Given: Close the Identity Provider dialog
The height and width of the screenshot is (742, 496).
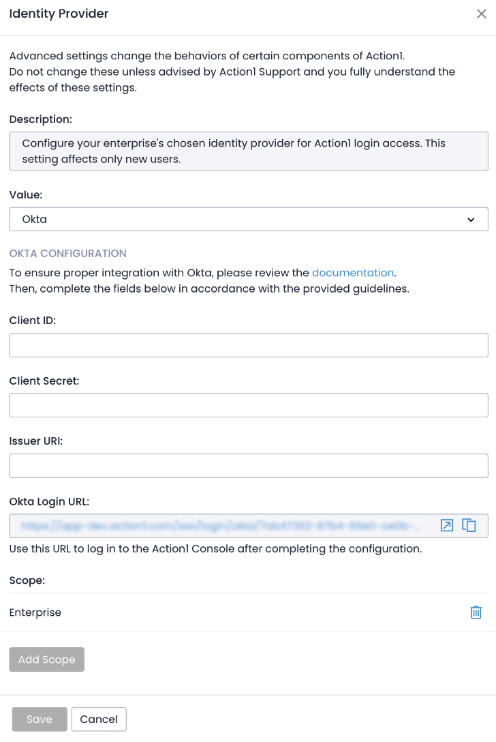Looking at the screenshot, I should click(x=481, y=14).
